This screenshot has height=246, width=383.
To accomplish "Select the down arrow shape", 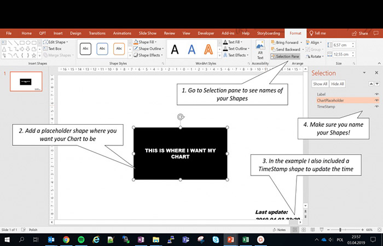I will (28, 49).
